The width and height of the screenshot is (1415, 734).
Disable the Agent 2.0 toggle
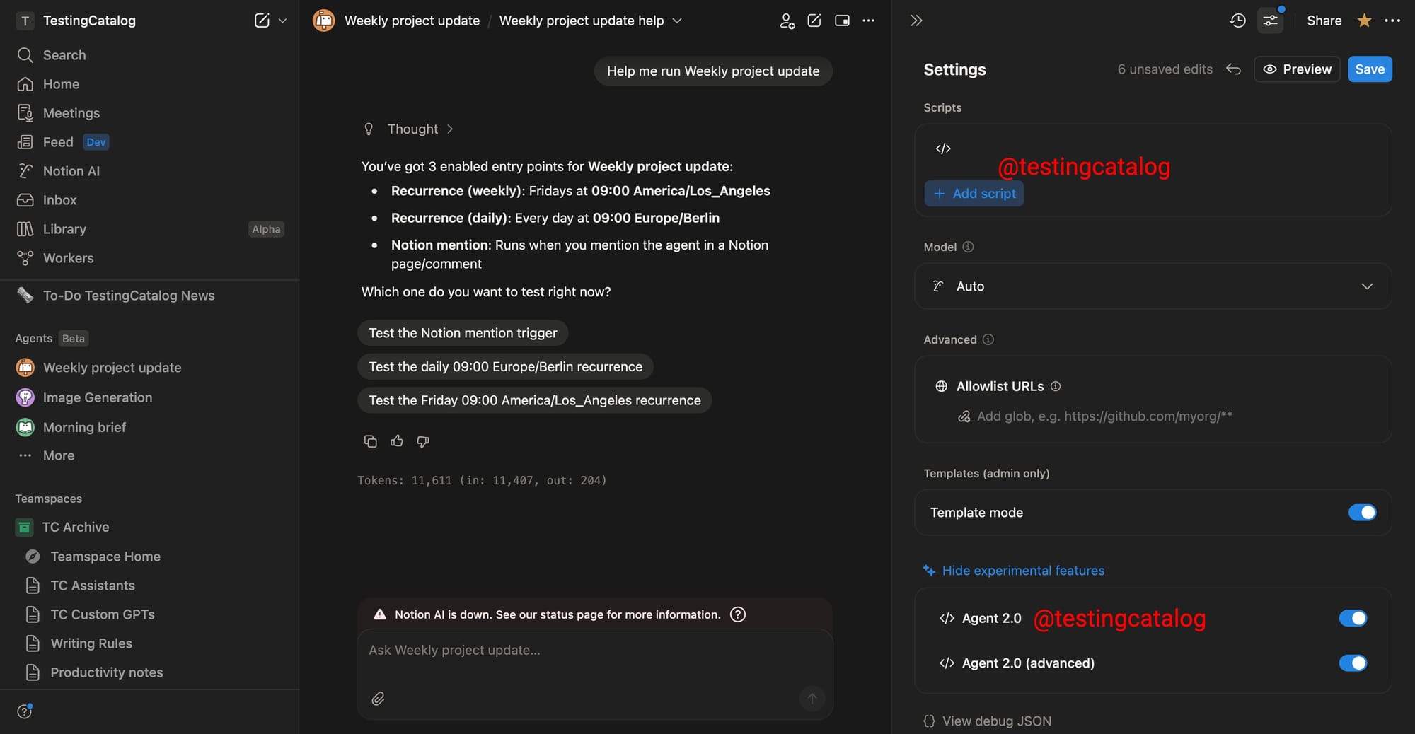point(1353,618)
